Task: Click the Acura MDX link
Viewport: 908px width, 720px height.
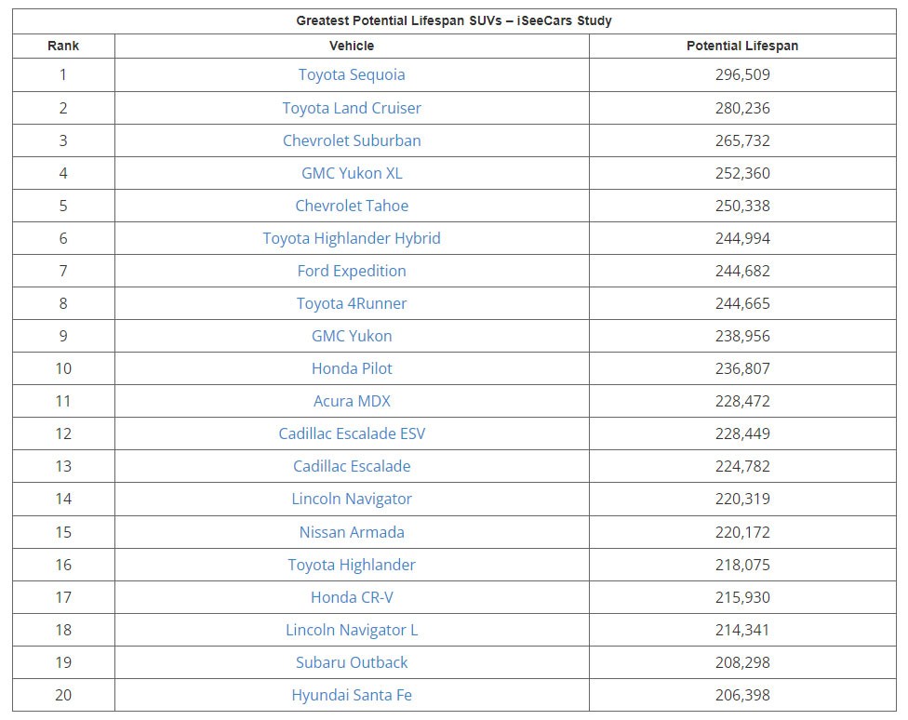Action: coord(352,401)
